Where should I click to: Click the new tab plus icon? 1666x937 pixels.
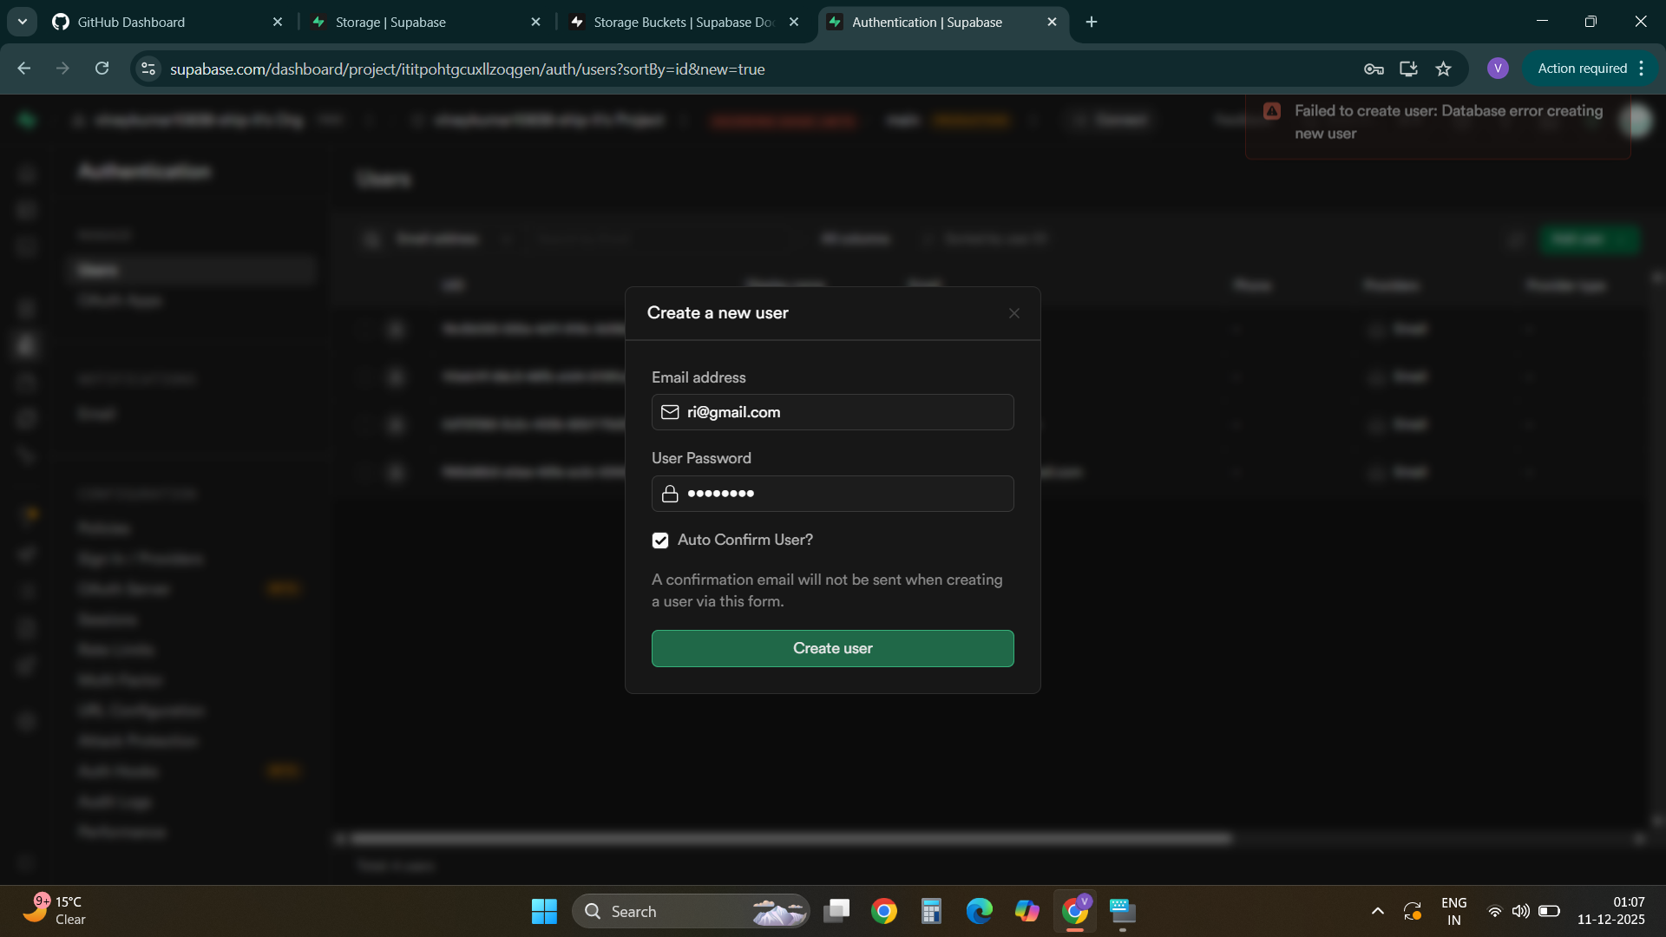pos(1091,22)
